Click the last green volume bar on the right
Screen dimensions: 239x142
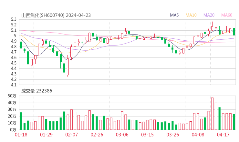tap(234, 122)
